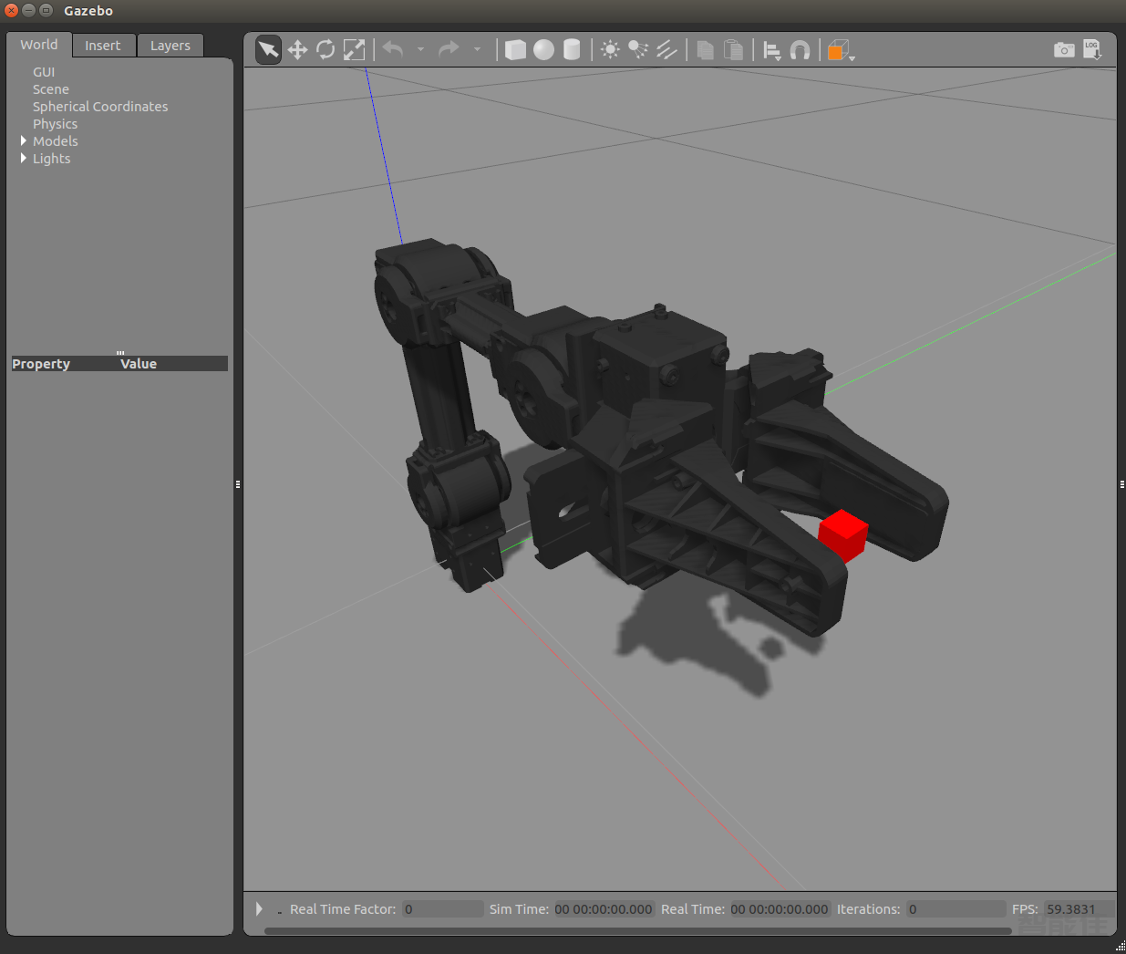Add a spot light to the scene
Screen dimensions: 1126x954
point(638,49)
